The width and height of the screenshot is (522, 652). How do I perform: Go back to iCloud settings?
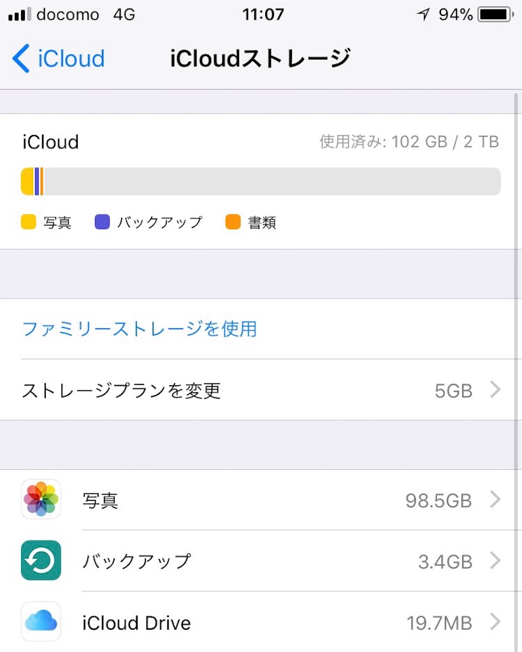pyautogui.click(x=58, y=58)
